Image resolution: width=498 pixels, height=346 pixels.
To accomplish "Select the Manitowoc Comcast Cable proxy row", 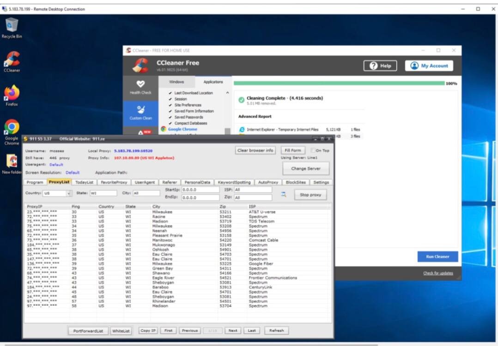I will coord(177,240).
